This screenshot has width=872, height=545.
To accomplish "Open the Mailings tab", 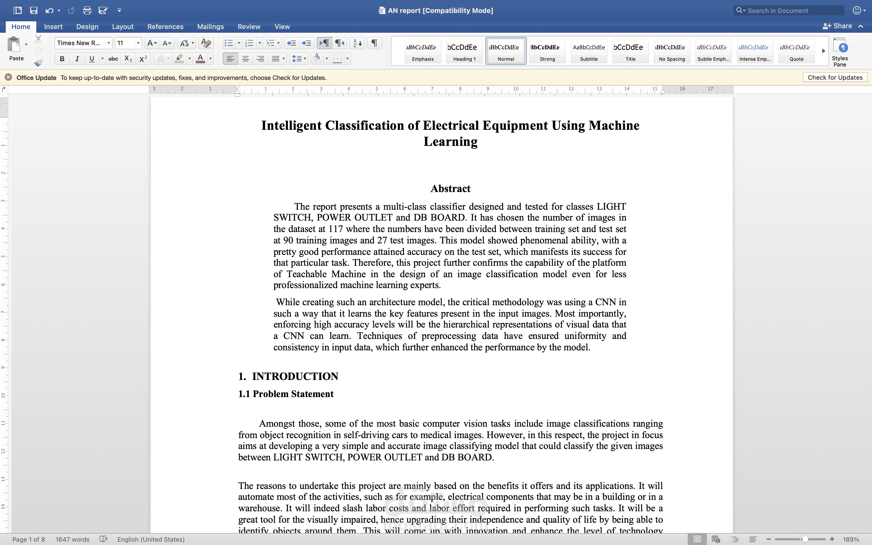I will 210,27.
